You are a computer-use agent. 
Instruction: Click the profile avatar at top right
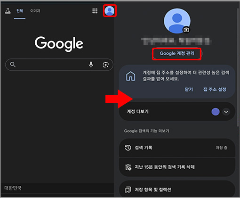pos(110,11)
